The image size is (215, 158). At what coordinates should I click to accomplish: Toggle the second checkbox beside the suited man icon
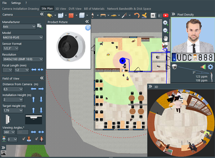(x=36, y=139)
